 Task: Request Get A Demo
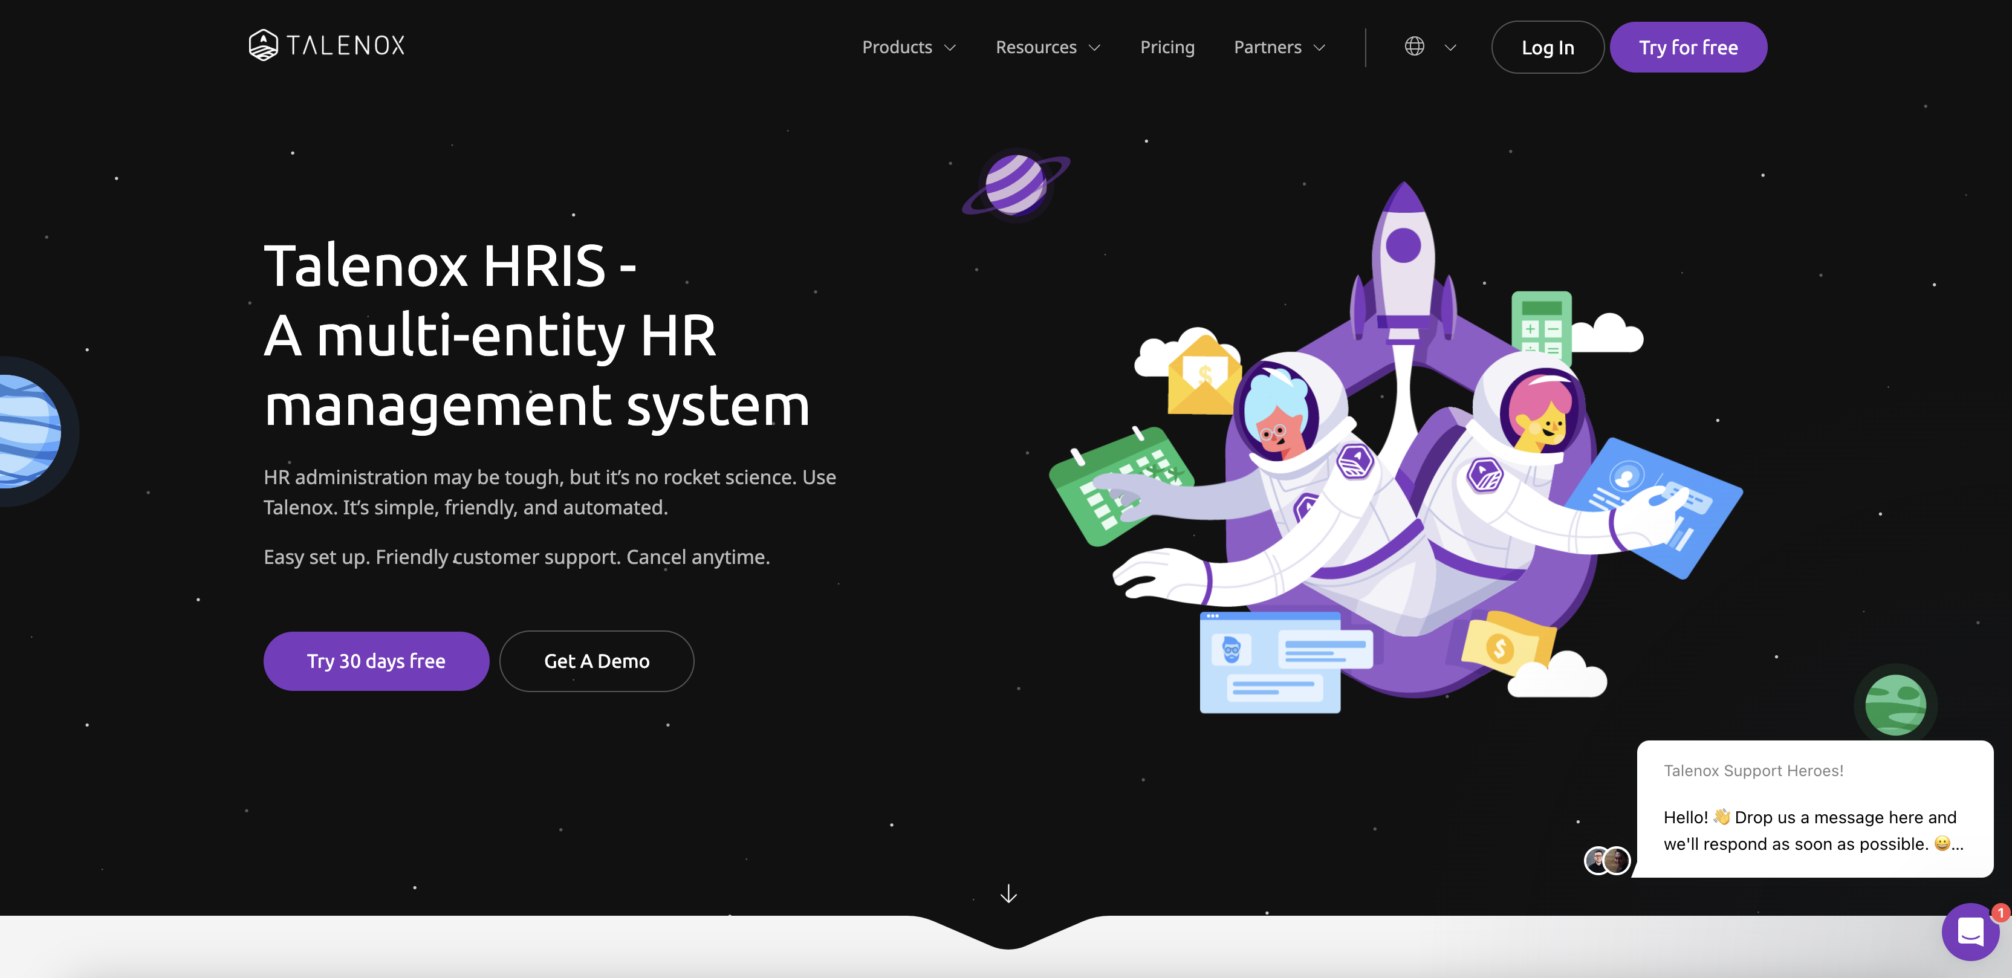[x=597, y=661]
